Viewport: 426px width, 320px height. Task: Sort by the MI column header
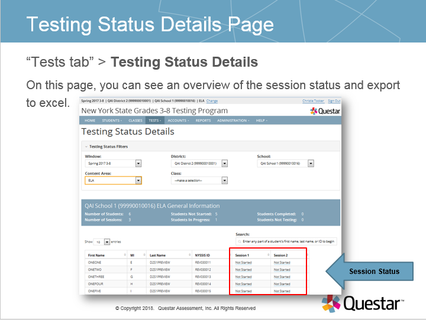tap(137, 255)
